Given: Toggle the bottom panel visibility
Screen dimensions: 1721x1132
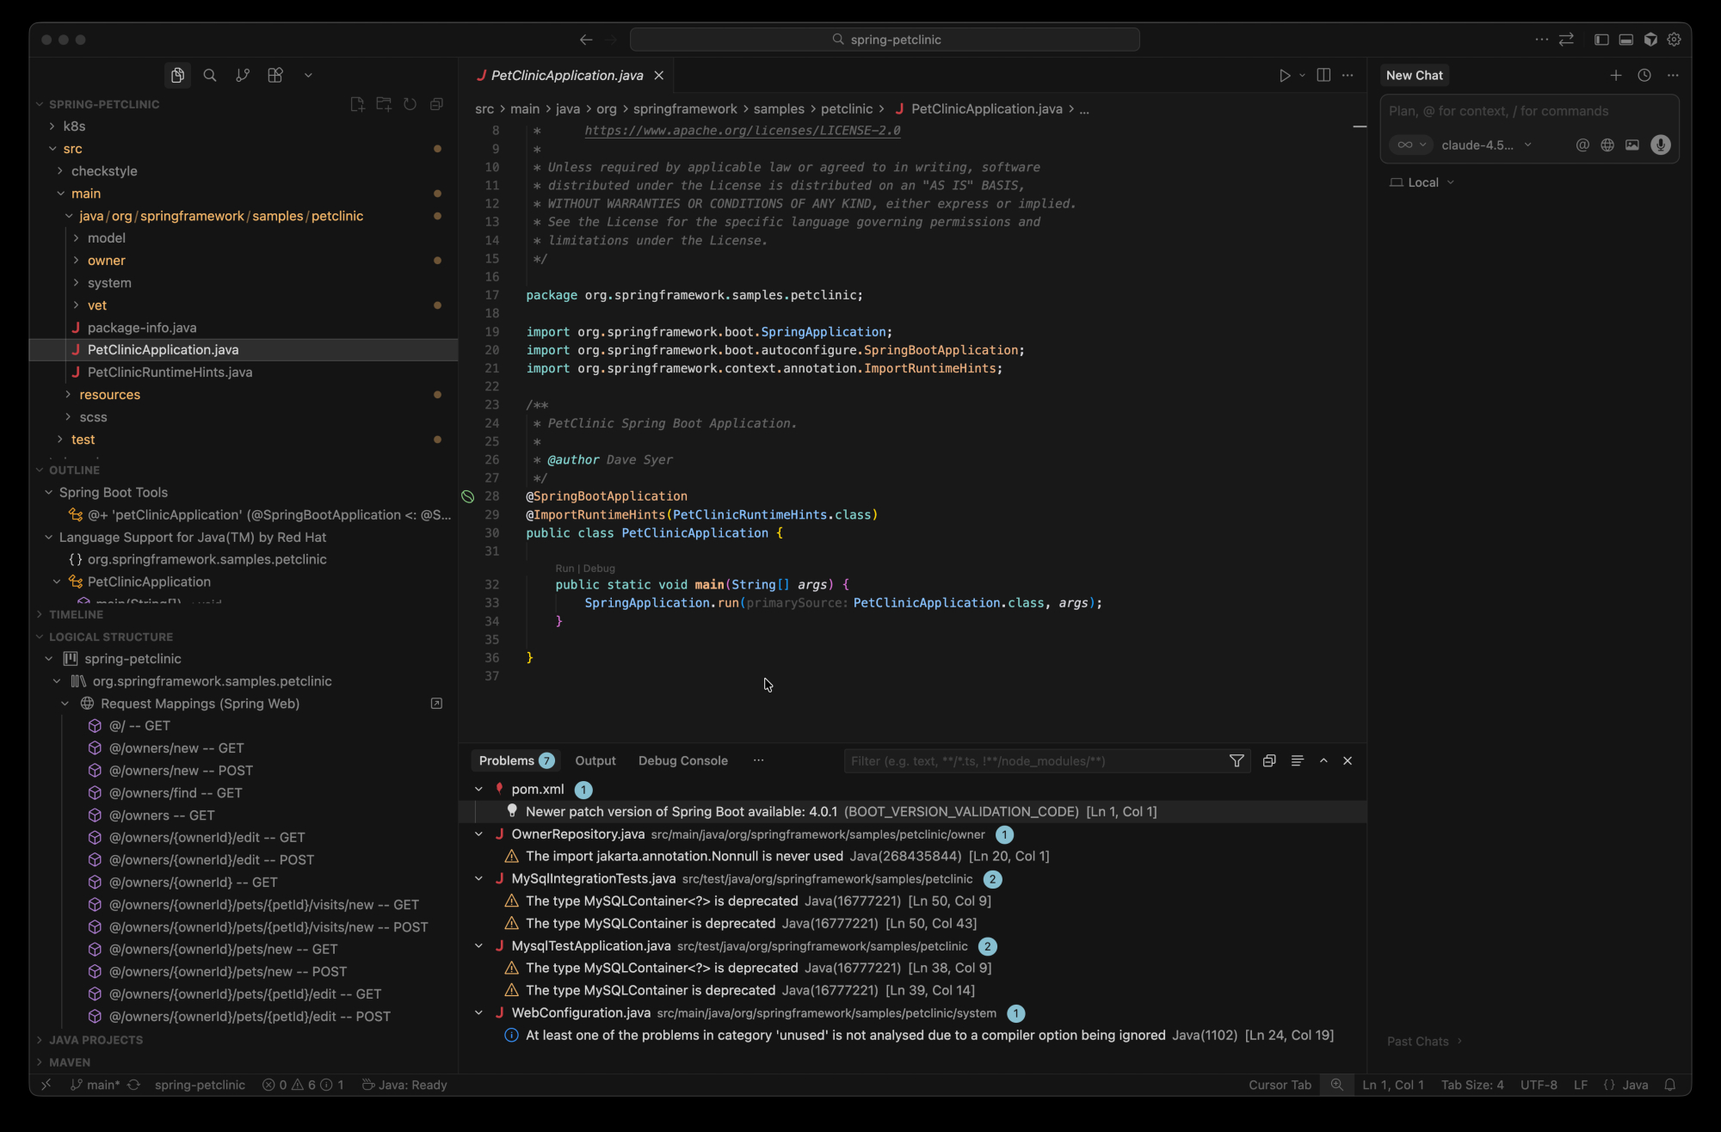Looking at the screenshot, I should coord(1626,40).
